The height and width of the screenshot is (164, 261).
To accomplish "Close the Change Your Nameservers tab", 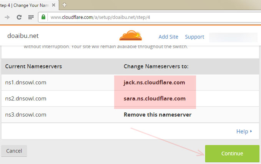I will click(53, 5).
